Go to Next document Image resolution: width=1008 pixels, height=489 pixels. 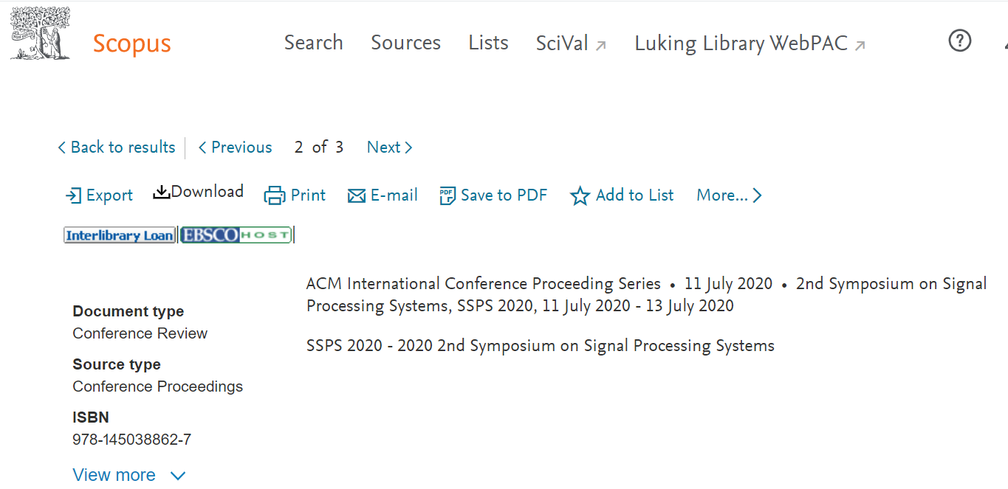coord(389,148)
